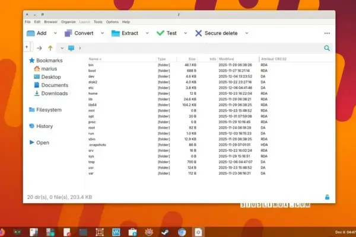The image size is (356, 237).
Task: Click the Secure delete X icon
Action: [198, 33]
